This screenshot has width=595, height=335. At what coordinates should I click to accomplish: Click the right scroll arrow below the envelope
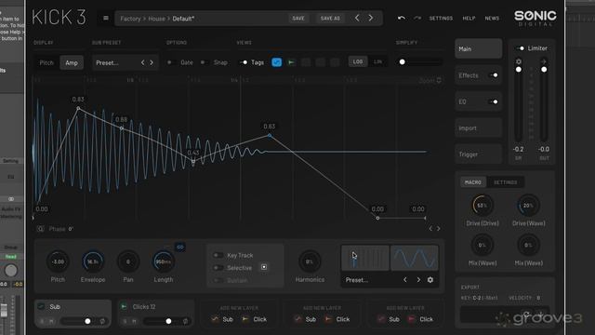click(439, 229)
